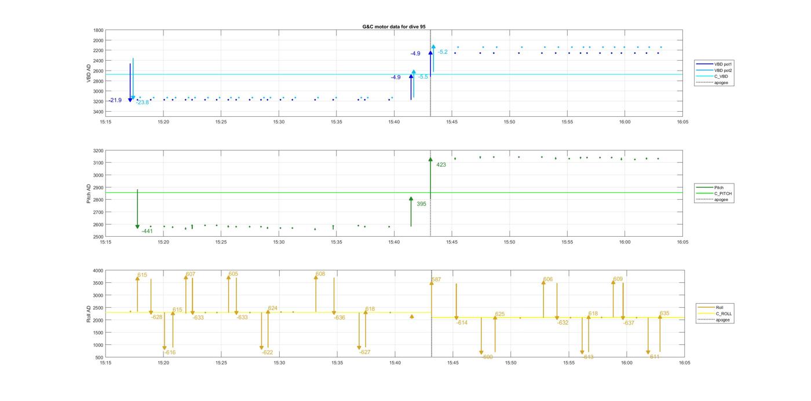Click the 'Roll AD' y-axis label
Screen dimensions: 811x401
89,314
